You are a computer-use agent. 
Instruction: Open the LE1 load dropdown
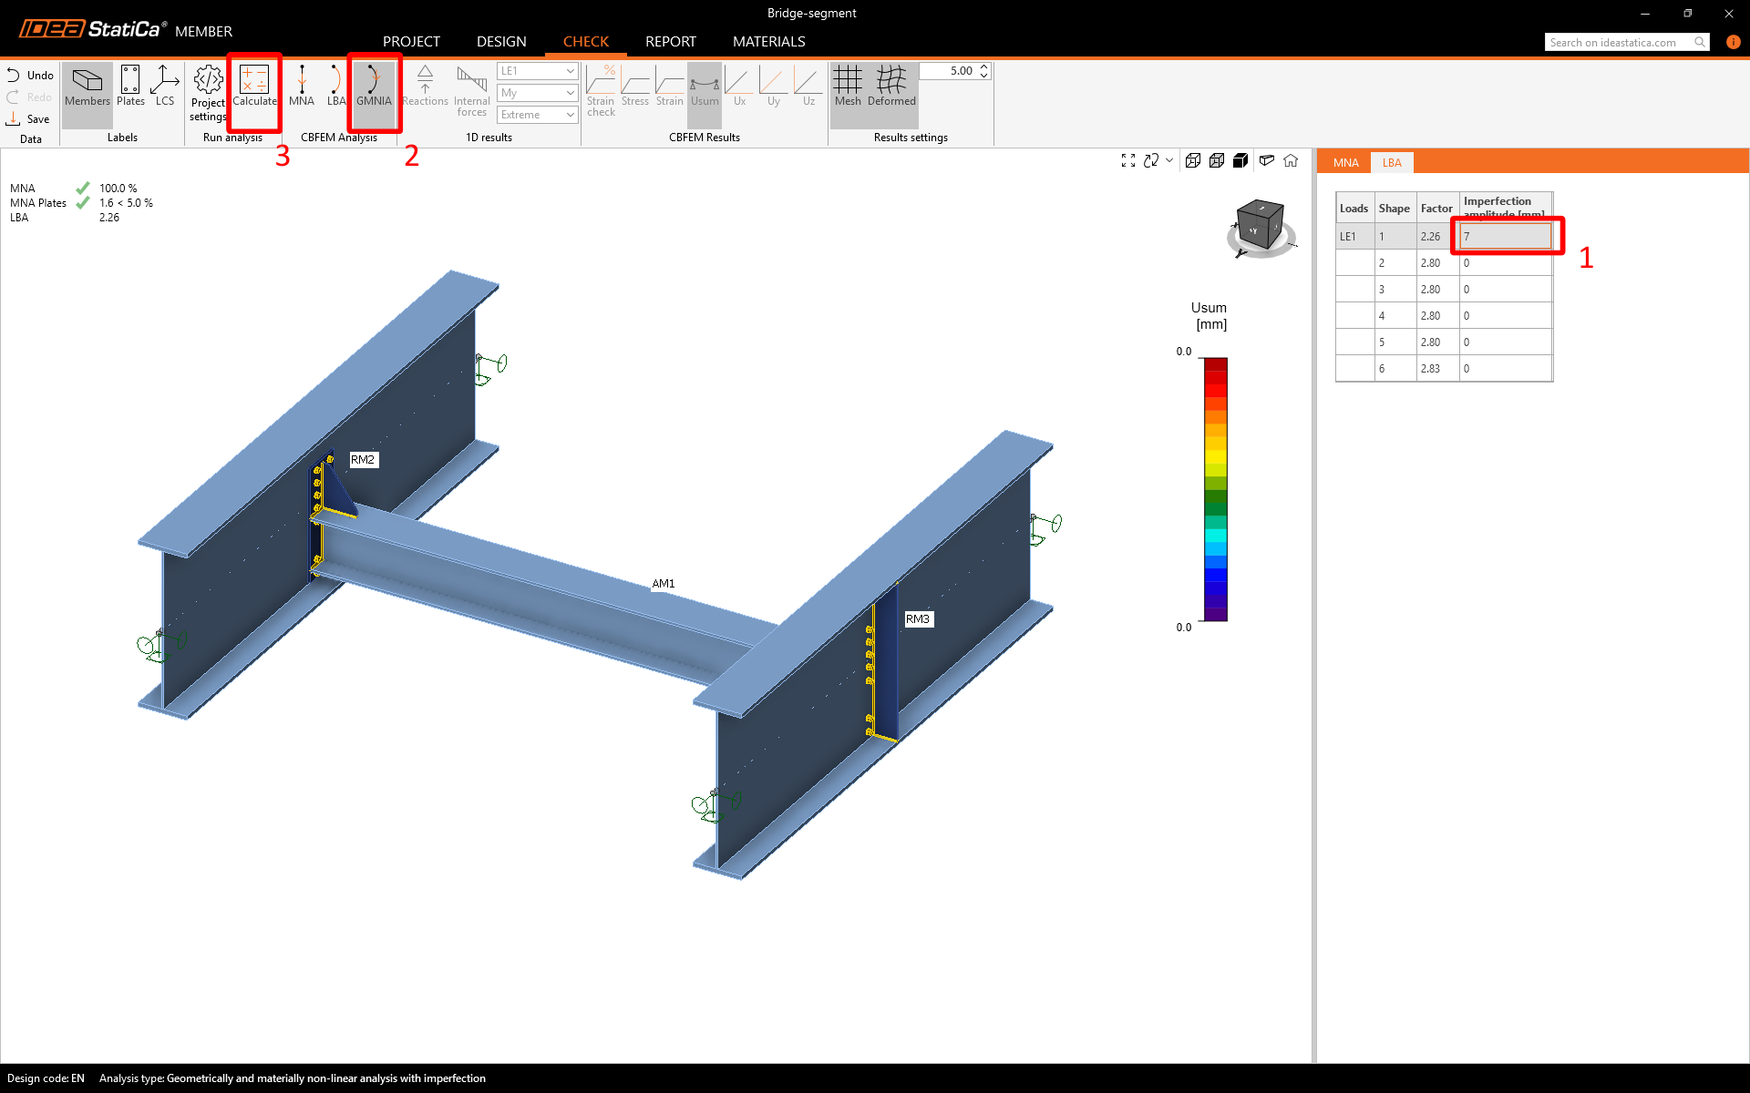[x=537, y=71]
